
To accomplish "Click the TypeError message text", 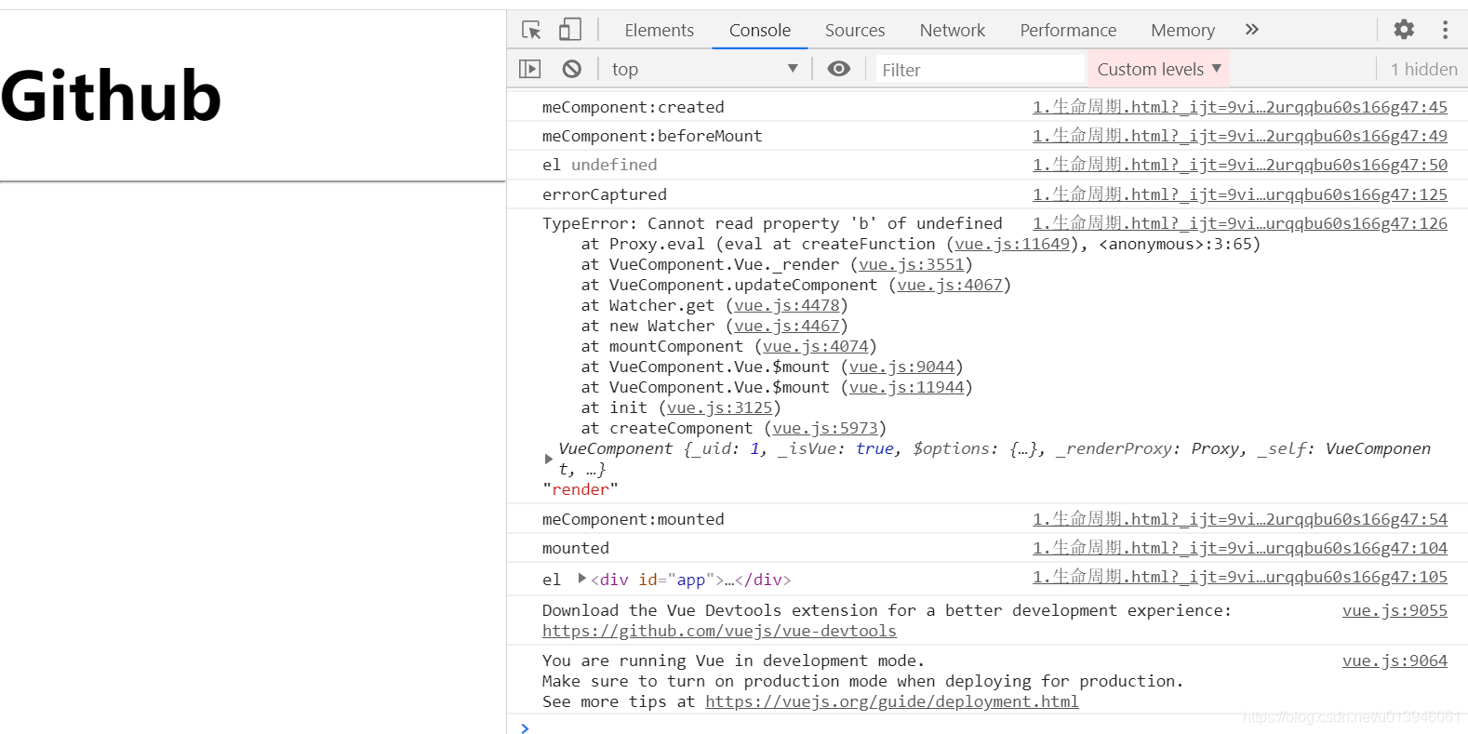I will (x=772, y=223).
